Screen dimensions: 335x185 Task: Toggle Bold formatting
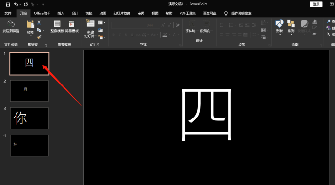point(114,34)
